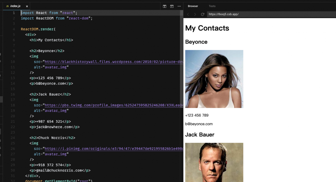Click the <p>+987 654 321</p> code line

pyautogui.click(x=50, y=121)
